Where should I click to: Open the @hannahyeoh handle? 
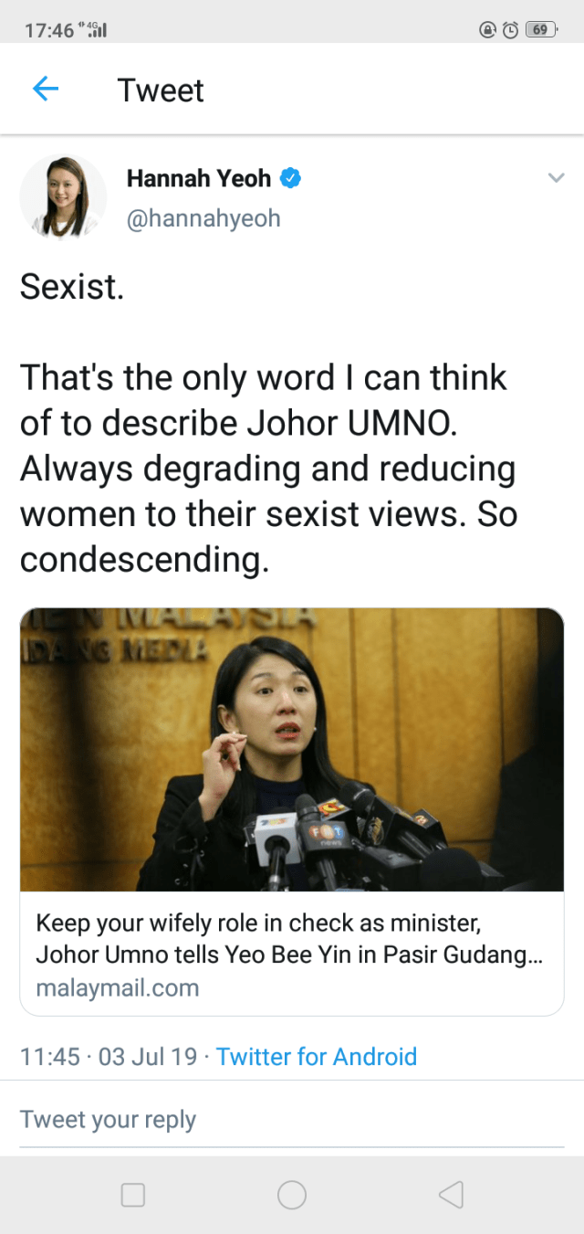(x=203, y=218)
